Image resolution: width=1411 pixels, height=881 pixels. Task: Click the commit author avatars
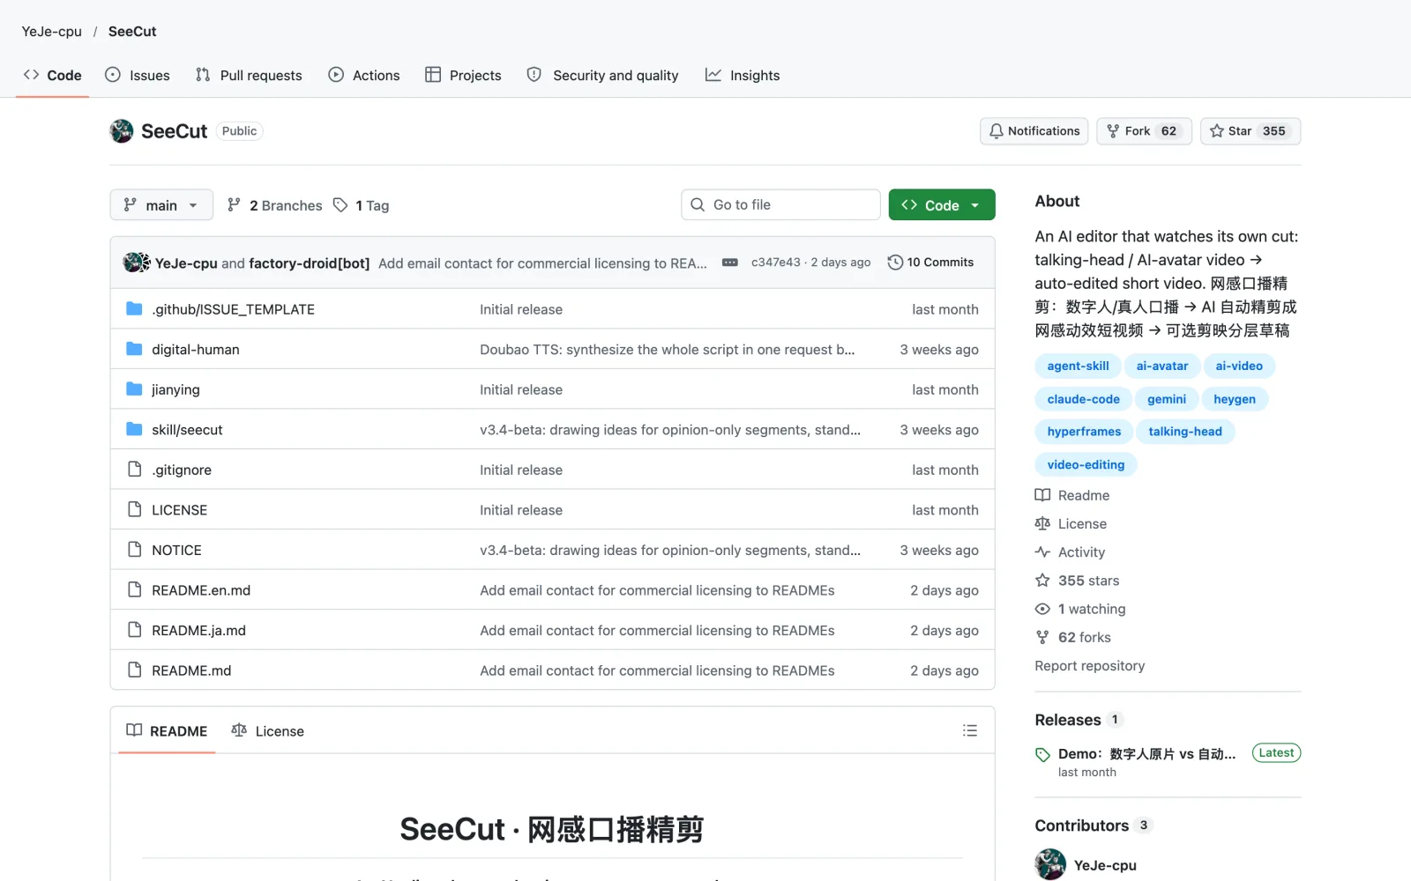(136, 263)
